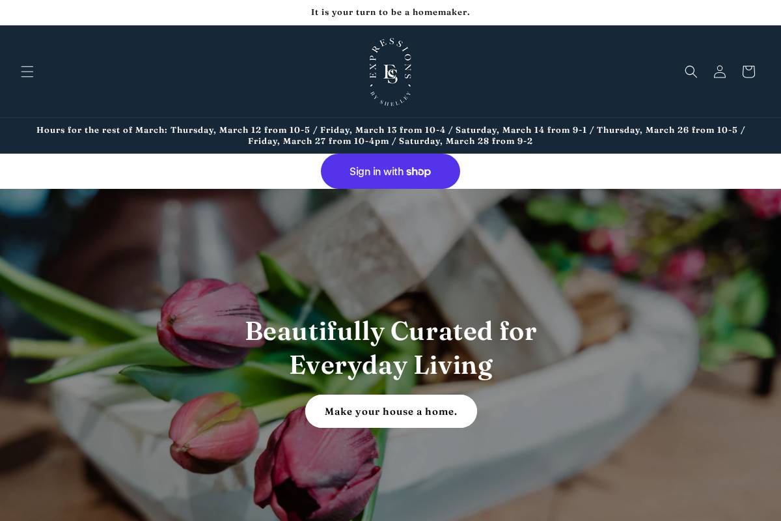Click the 'BY SHELLEY' text in the logo
Screen dimensions: 781x521
click(390, 100)
